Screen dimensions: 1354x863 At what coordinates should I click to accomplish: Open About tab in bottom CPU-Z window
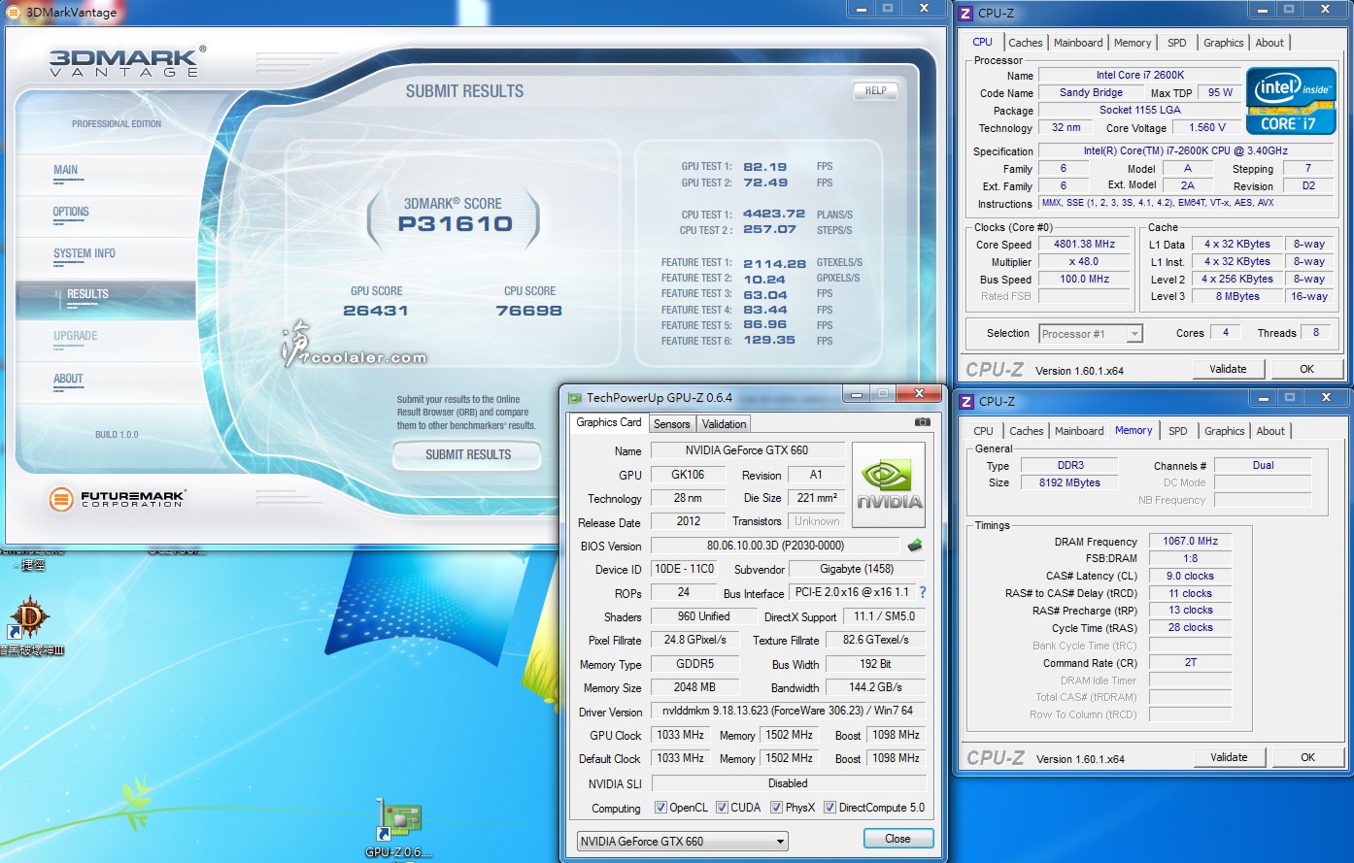1270,431
